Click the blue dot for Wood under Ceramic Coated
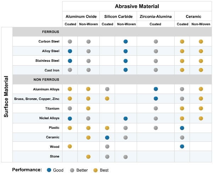213x173 pixels. [182, 146]
